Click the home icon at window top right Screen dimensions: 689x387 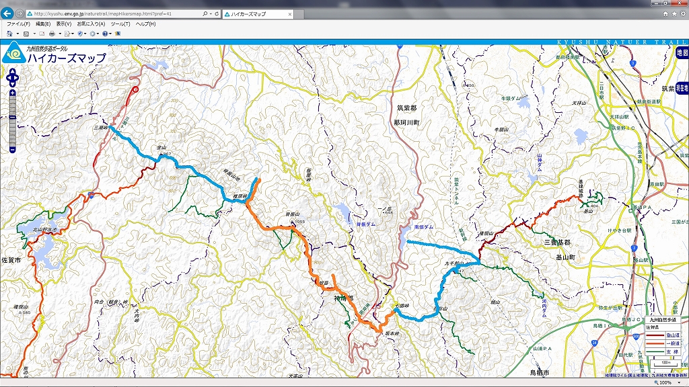(x=665, y=14)
